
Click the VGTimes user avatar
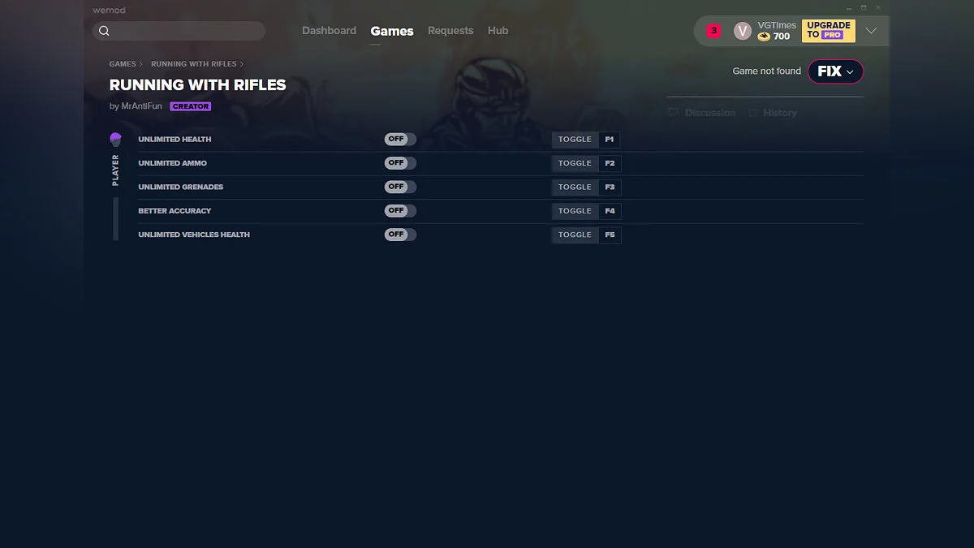point(743,31)
